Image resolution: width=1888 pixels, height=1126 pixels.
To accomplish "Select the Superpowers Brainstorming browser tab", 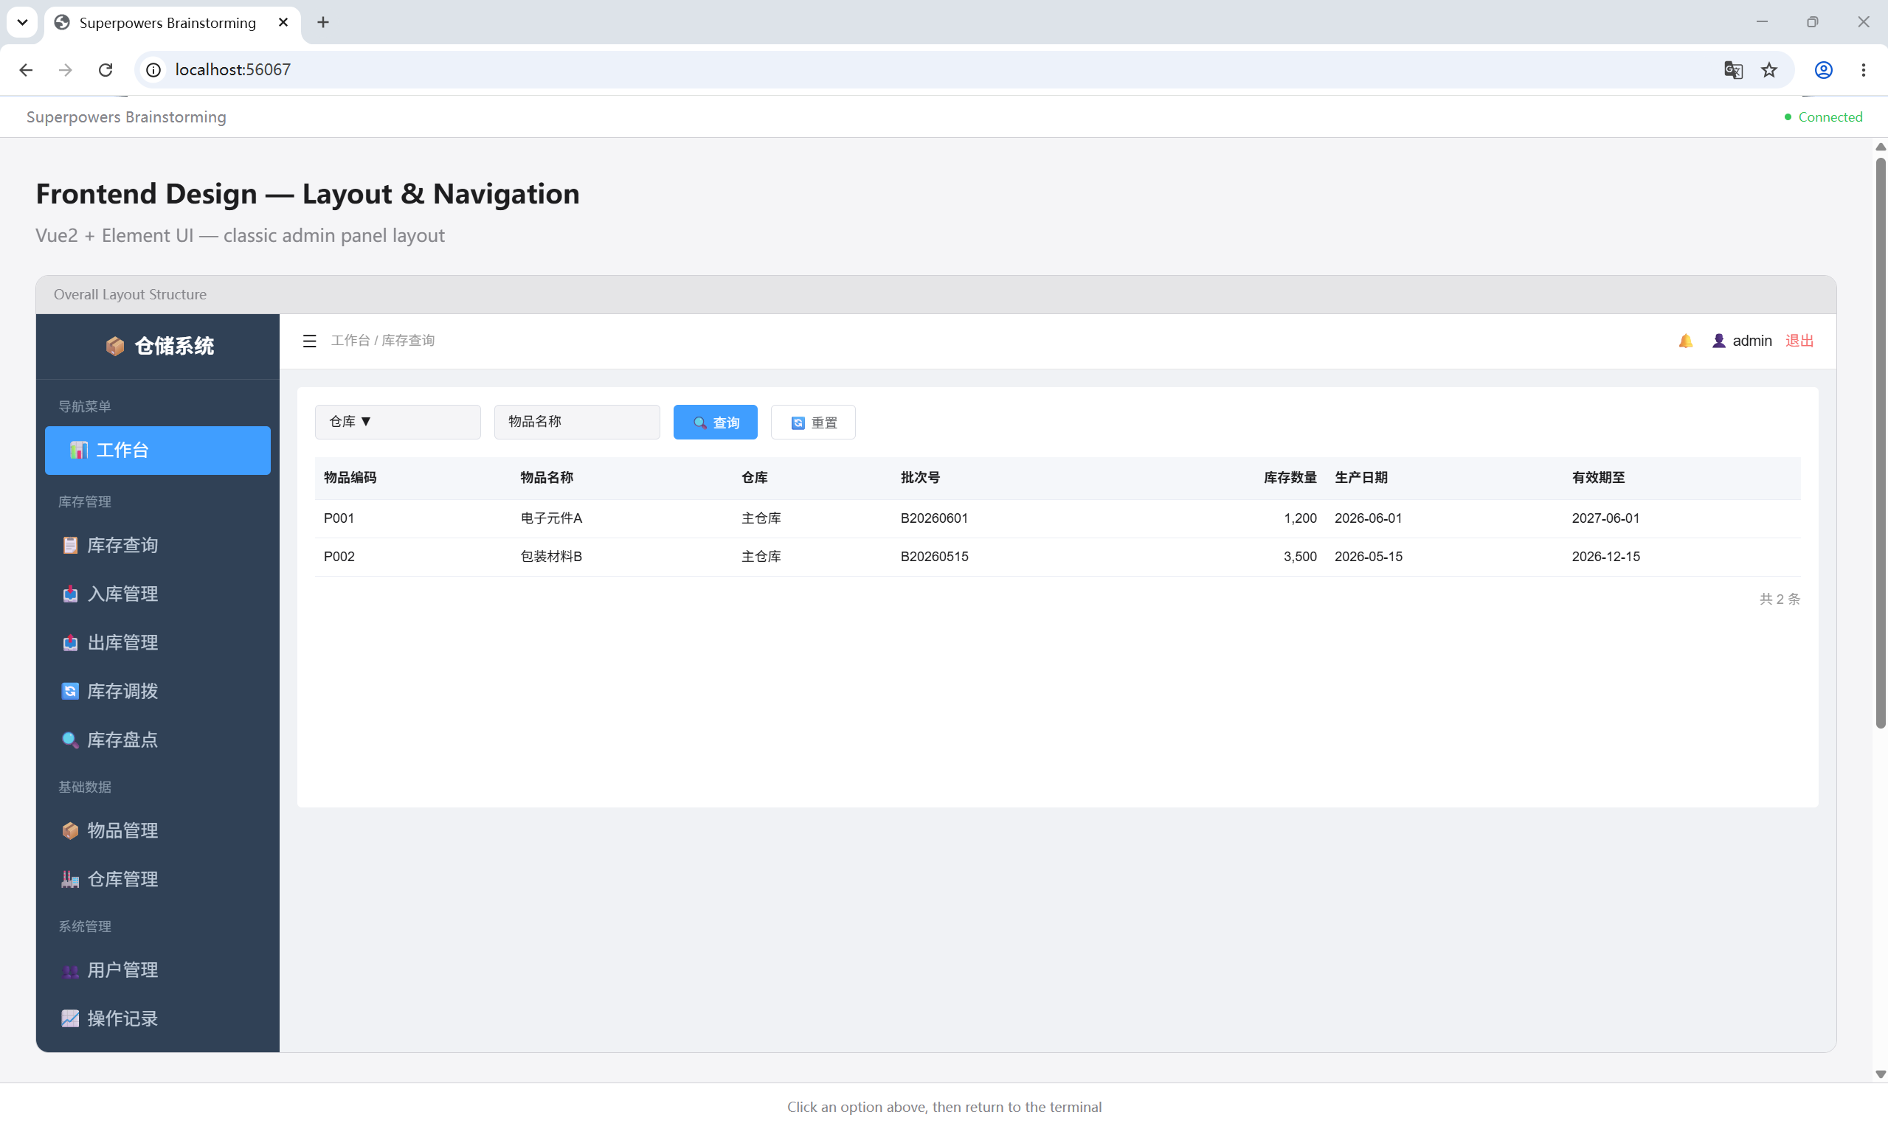I will click(x=167, y=23).
